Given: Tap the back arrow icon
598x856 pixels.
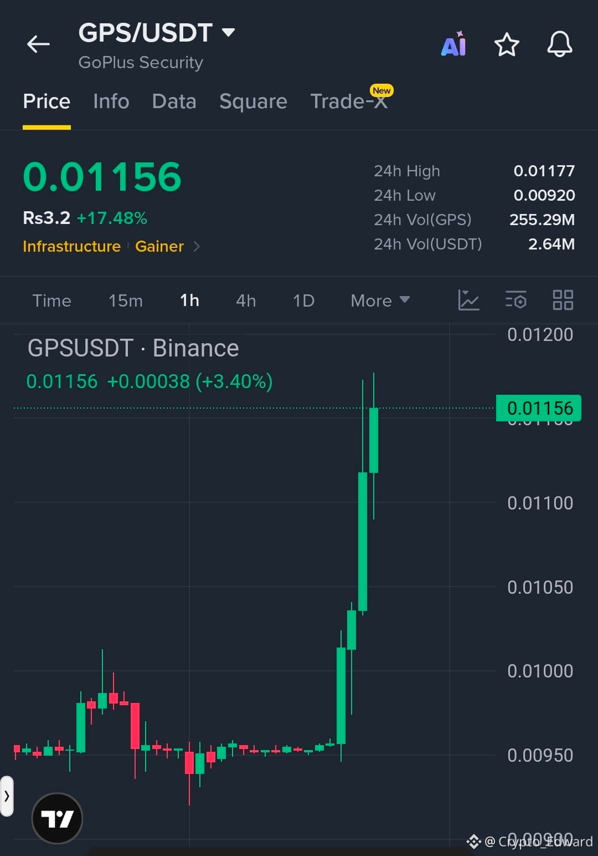Looking at the screenshot, I should coord(38,44).
